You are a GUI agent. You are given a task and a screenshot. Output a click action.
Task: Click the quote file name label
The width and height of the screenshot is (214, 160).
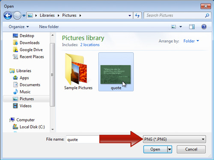[116, 88]
